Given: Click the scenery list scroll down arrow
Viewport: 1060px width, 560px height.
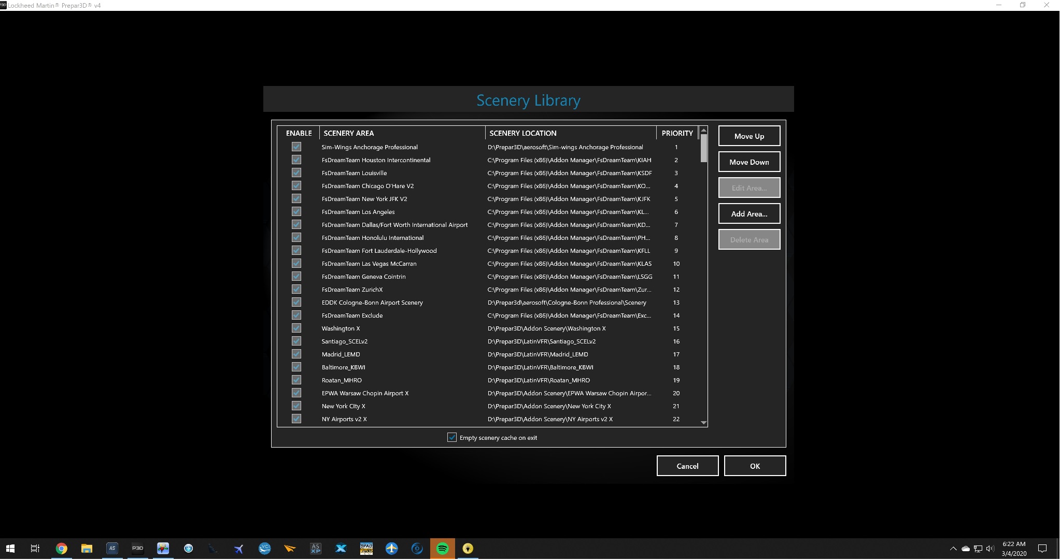Looking at the screenshot, I should tap(703, 423).
